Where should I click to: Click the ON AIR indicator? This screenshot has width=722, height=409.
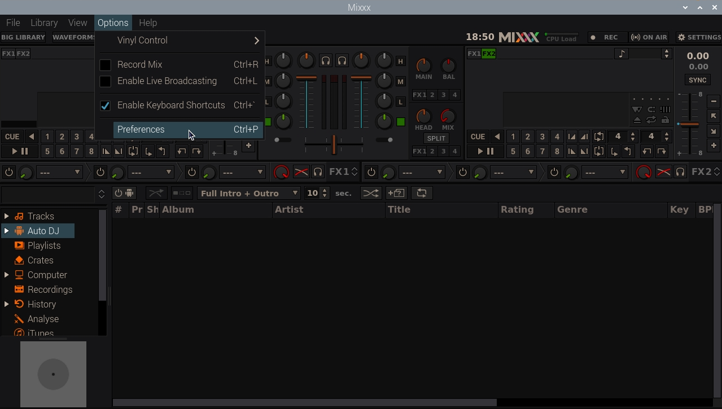(x=649, y=37)
